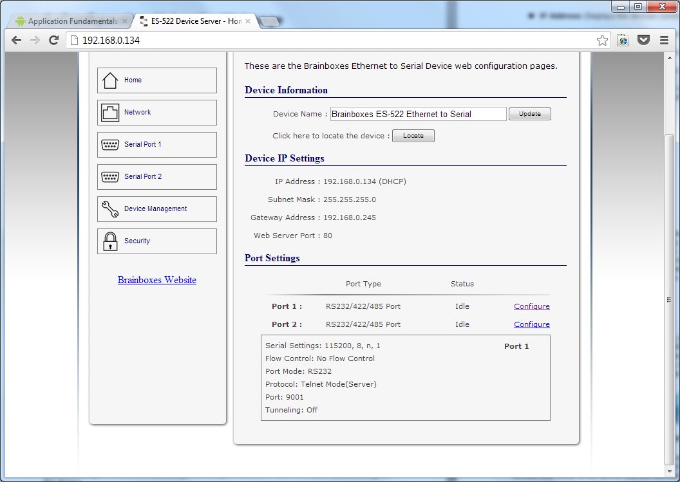The width and height of the screenshot is (680, 482).
Task: Open the browser hamburger menu
Action: tap(664, 40)
